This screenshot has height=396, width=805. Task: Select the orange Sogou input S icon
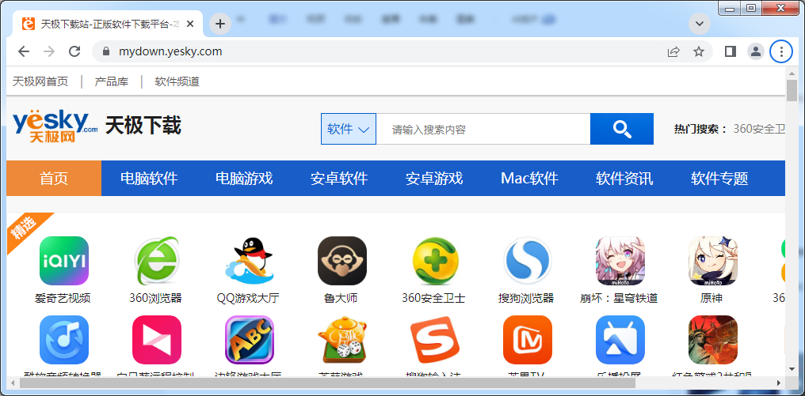click(435, 340)
